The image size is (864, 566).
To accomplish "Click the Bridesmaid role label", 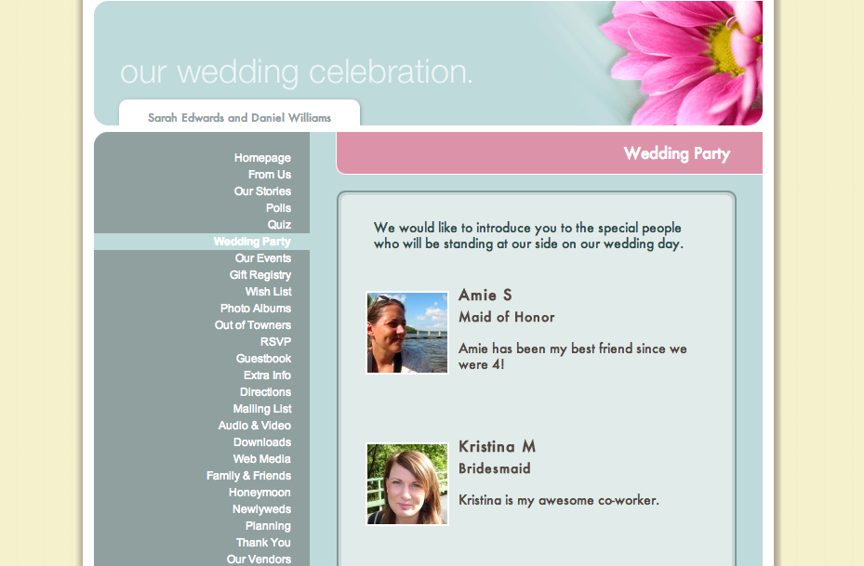I will (495, 468).
